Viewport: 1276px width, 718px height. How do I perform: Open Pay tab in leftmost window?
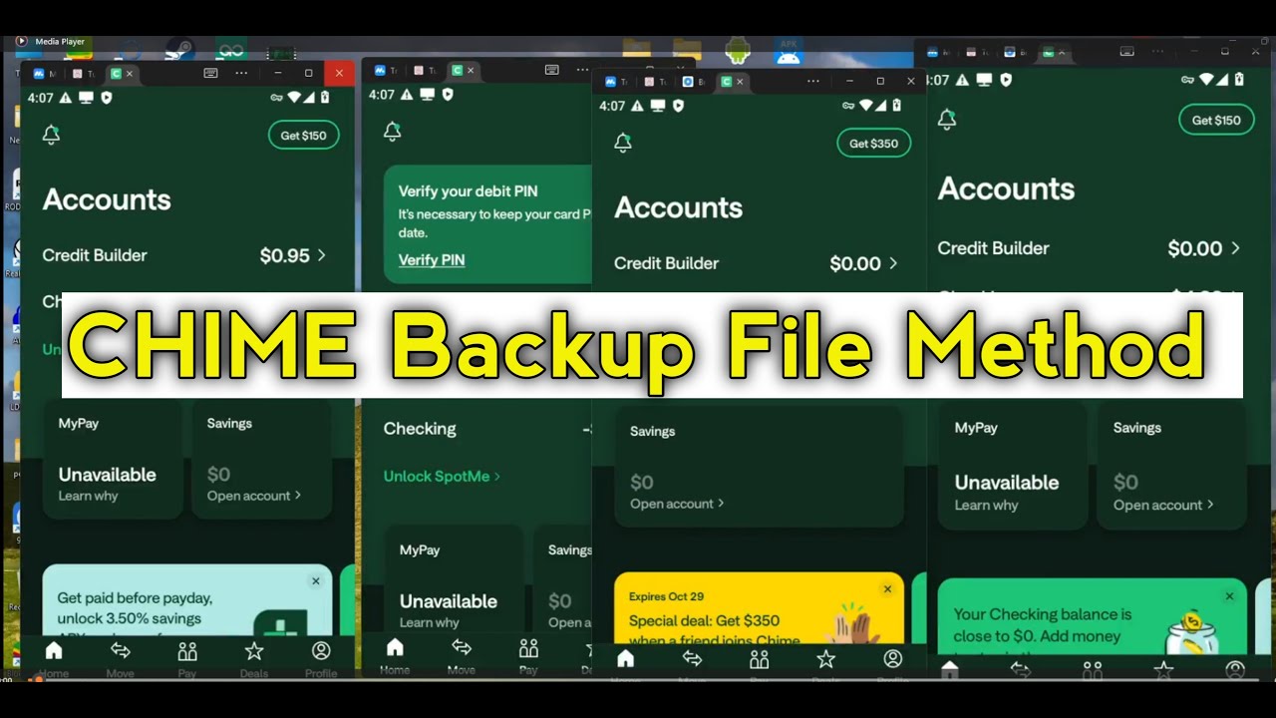(187, 658)
